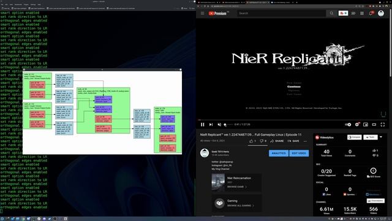The width and height of the screenshot is (392, 221).
Task: Open the YouTube apps grid
Action: pyautogui.click(x=362, y=14)
